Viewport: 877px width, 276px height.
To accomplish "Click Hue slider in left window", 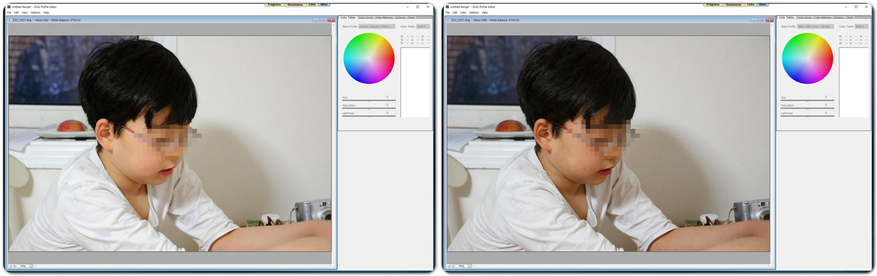I will (369, 100).
